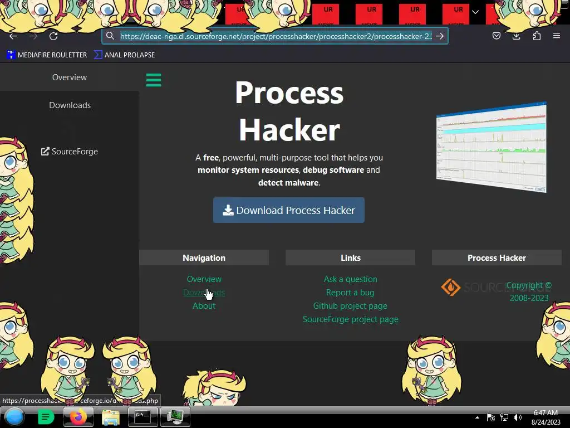Open the Report a bug link

(x=350, y=293)
